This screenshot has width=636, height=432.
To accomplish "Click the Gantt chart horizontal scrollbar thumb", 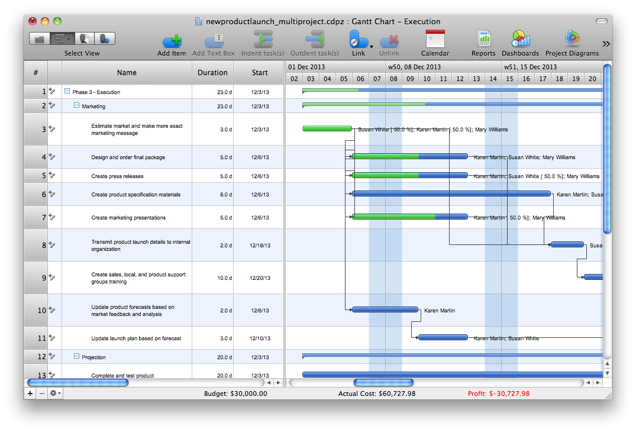I will (383, 383).
